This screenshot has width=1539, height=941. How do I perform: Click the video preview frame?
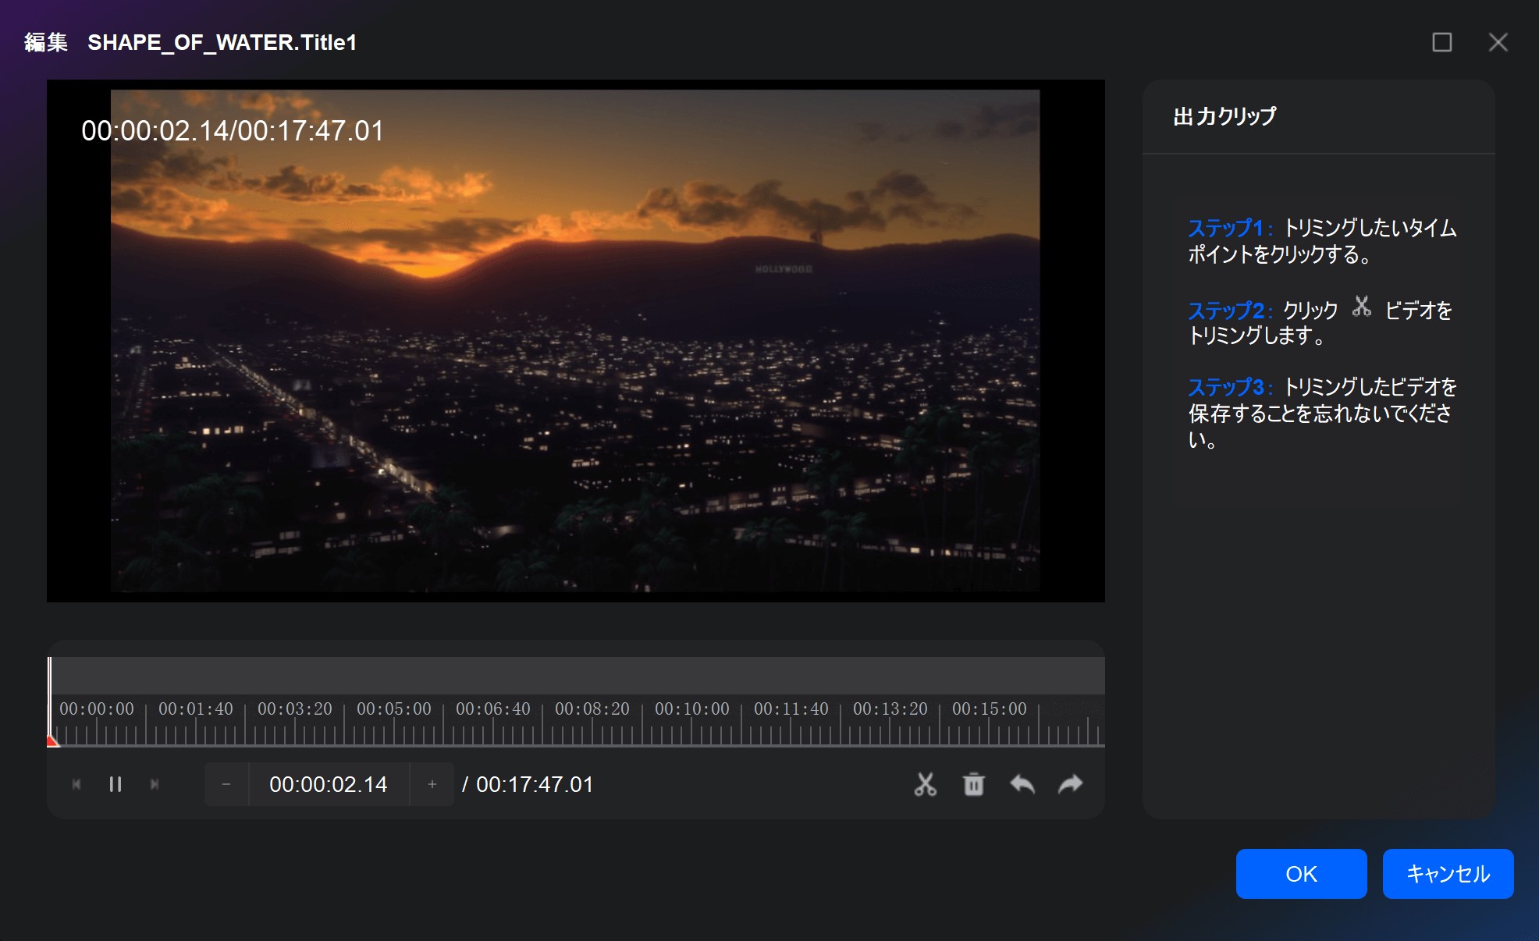click(575, 341)
